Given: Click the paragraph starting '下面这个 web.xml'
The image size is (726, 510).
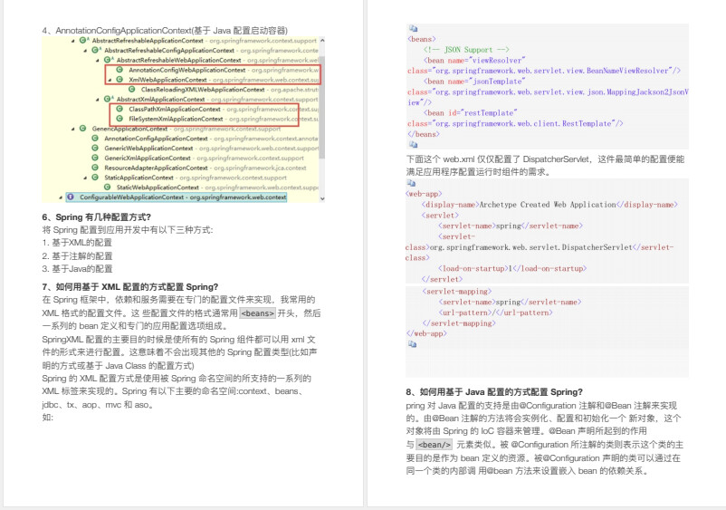Looking at the screenshot, I should tap(545, 166).
